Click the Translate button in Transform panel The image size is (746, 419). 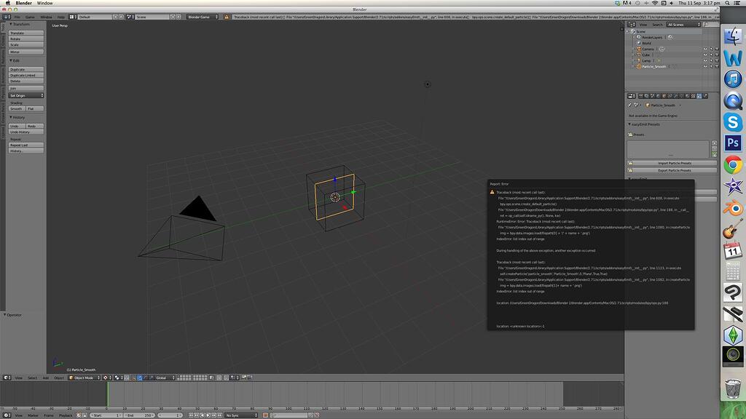pyautogui.click(x=26, y=33)
